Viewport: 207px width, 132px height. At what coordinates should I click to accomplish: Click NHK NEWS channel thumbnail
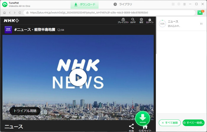pos(8,30)
